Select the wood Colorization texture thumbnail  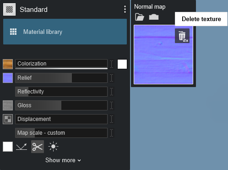[8, 64]
